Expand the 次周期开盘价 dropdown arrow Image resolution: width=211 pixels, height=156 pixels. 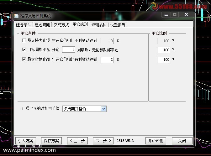(x=103, y=109)
